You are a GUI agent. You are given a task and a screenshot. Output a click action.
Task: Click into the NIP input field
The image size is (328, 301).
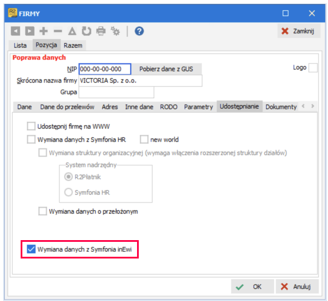[105, 69]
